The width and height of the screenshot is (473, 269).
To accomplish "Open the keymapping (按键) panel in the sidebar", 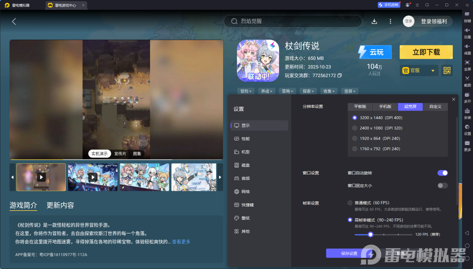I will coord(467,17).
